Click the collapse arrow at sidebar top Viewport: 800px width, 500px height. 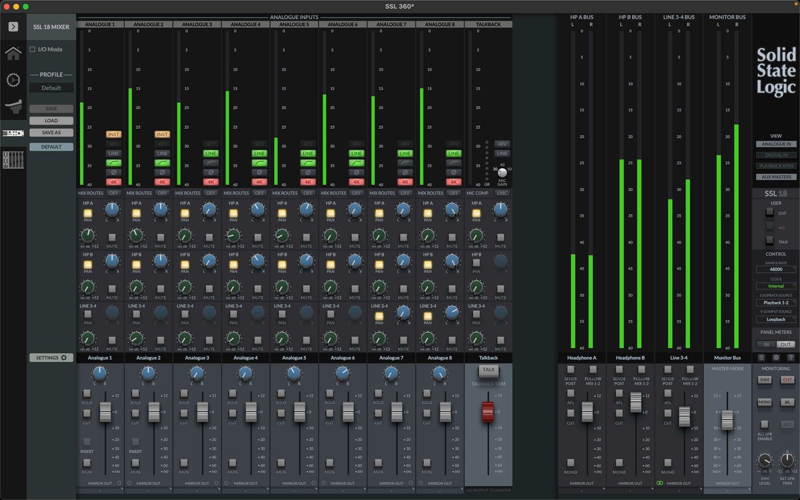pos(12,27)
